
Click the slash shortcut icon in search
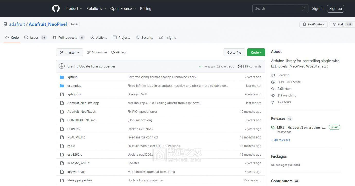(304, 8)
